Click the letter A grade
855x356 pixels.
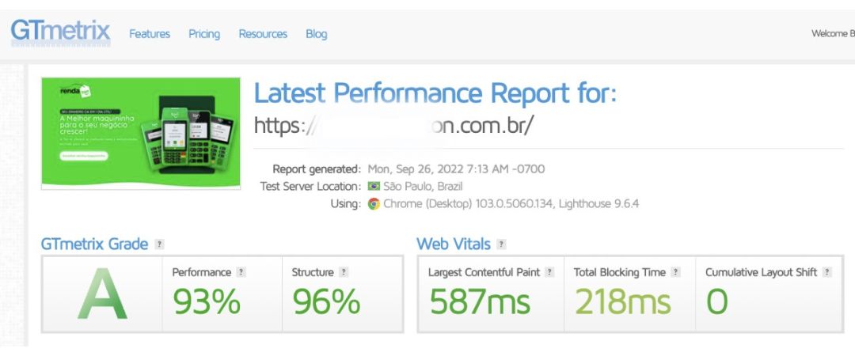click(x=102, y=294)
